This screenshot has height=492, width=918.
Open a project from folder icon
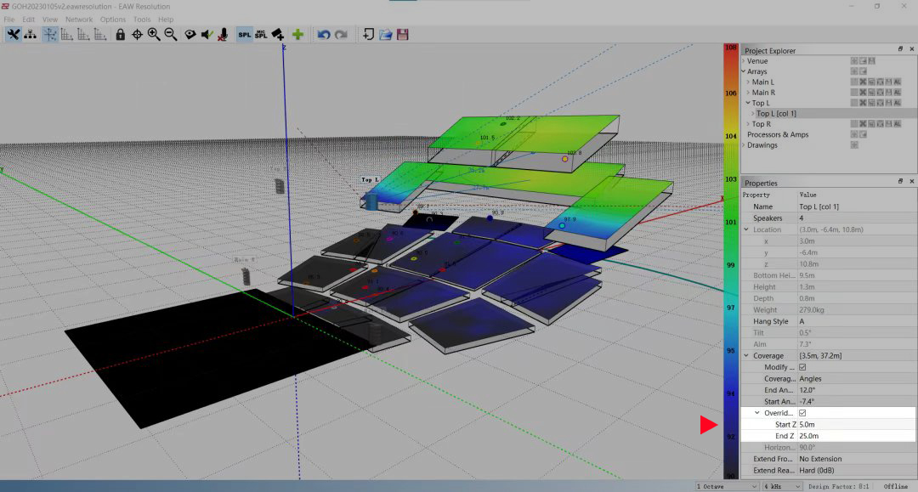click(x=385, y=35)
